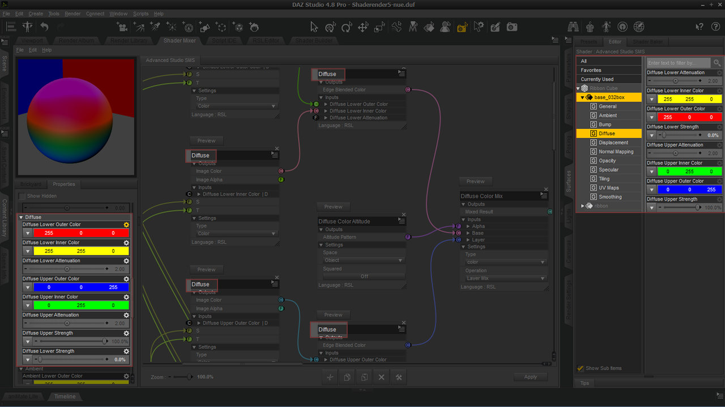Toggle the Show Sub Items checkbox

(x=581, y=368)
